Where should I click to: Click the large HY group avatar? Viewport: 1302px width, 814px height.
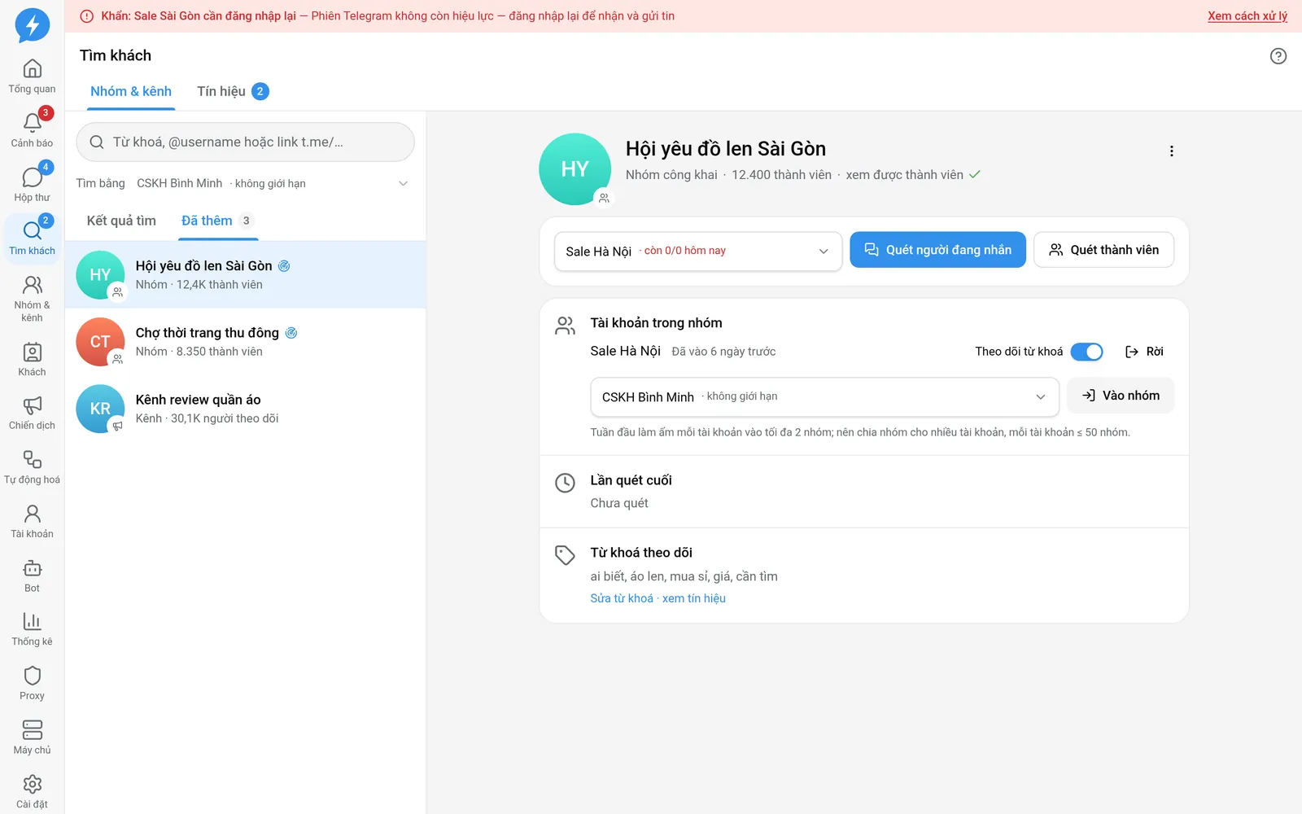point(575,169)
